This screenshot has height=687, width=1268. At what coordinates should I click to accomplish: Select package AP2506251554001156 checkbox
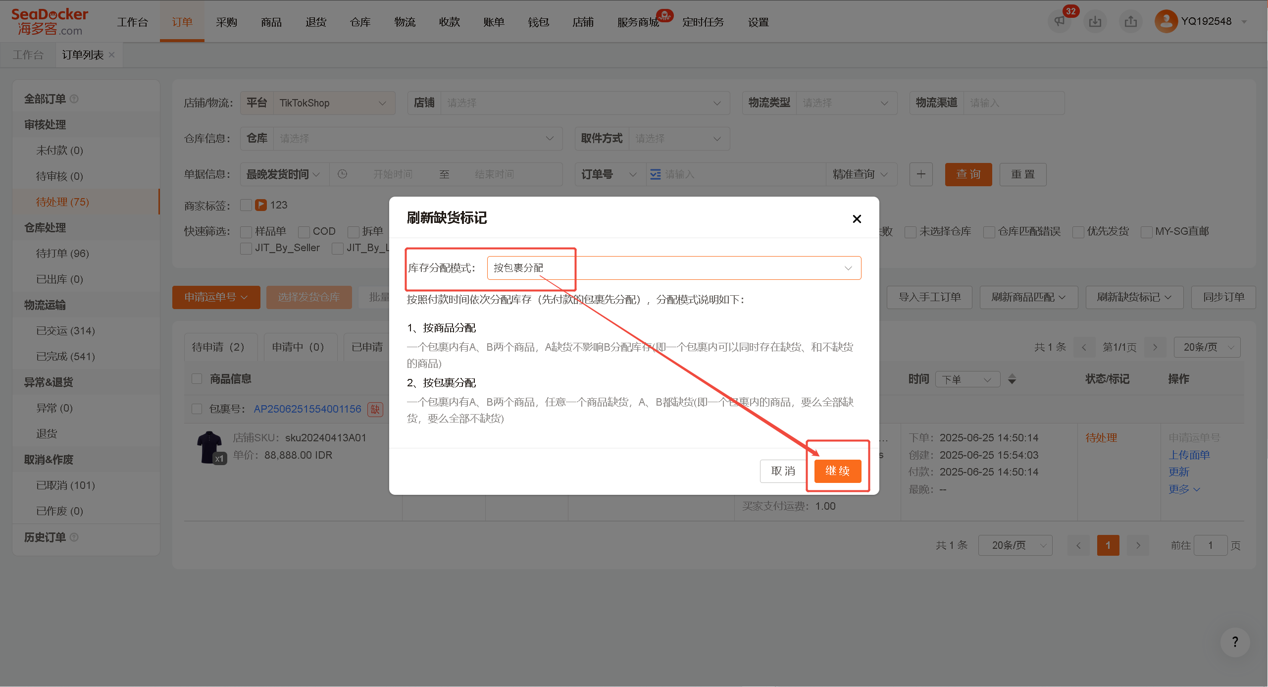click(x=197, y=409)
